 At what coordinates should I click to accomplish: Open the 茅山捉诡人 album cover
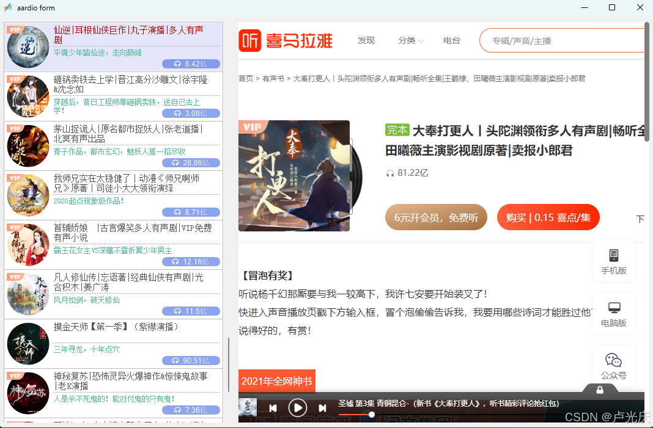[x=28, y=146]
